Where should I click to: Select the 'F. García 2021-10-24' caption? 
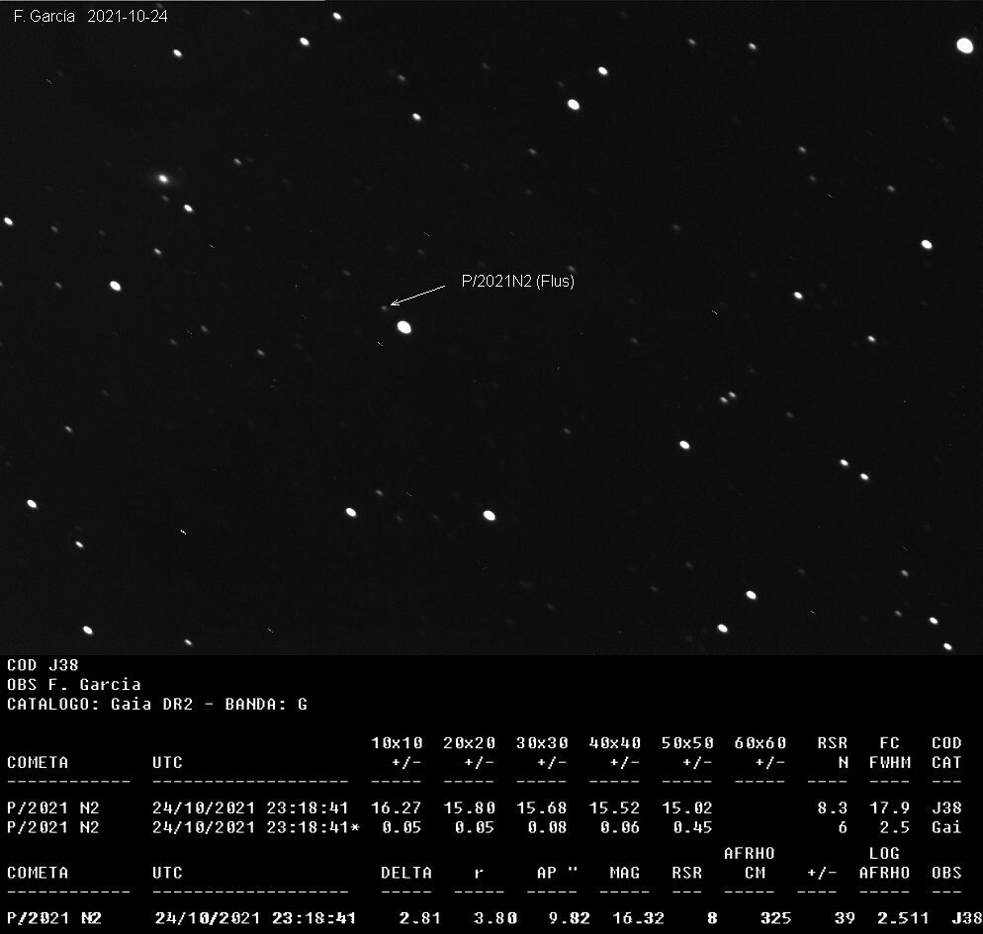coord(91,16)
